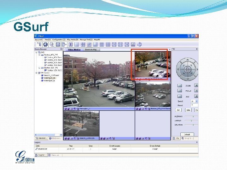The width and height of the screenshot is (227, 170).
Task: Click the monitor/computer toolbar icon
Action: click(51, 44)
